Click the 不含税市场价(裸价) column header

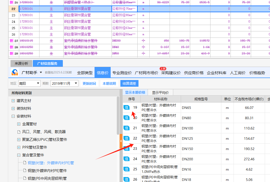(x=249, y=99)
